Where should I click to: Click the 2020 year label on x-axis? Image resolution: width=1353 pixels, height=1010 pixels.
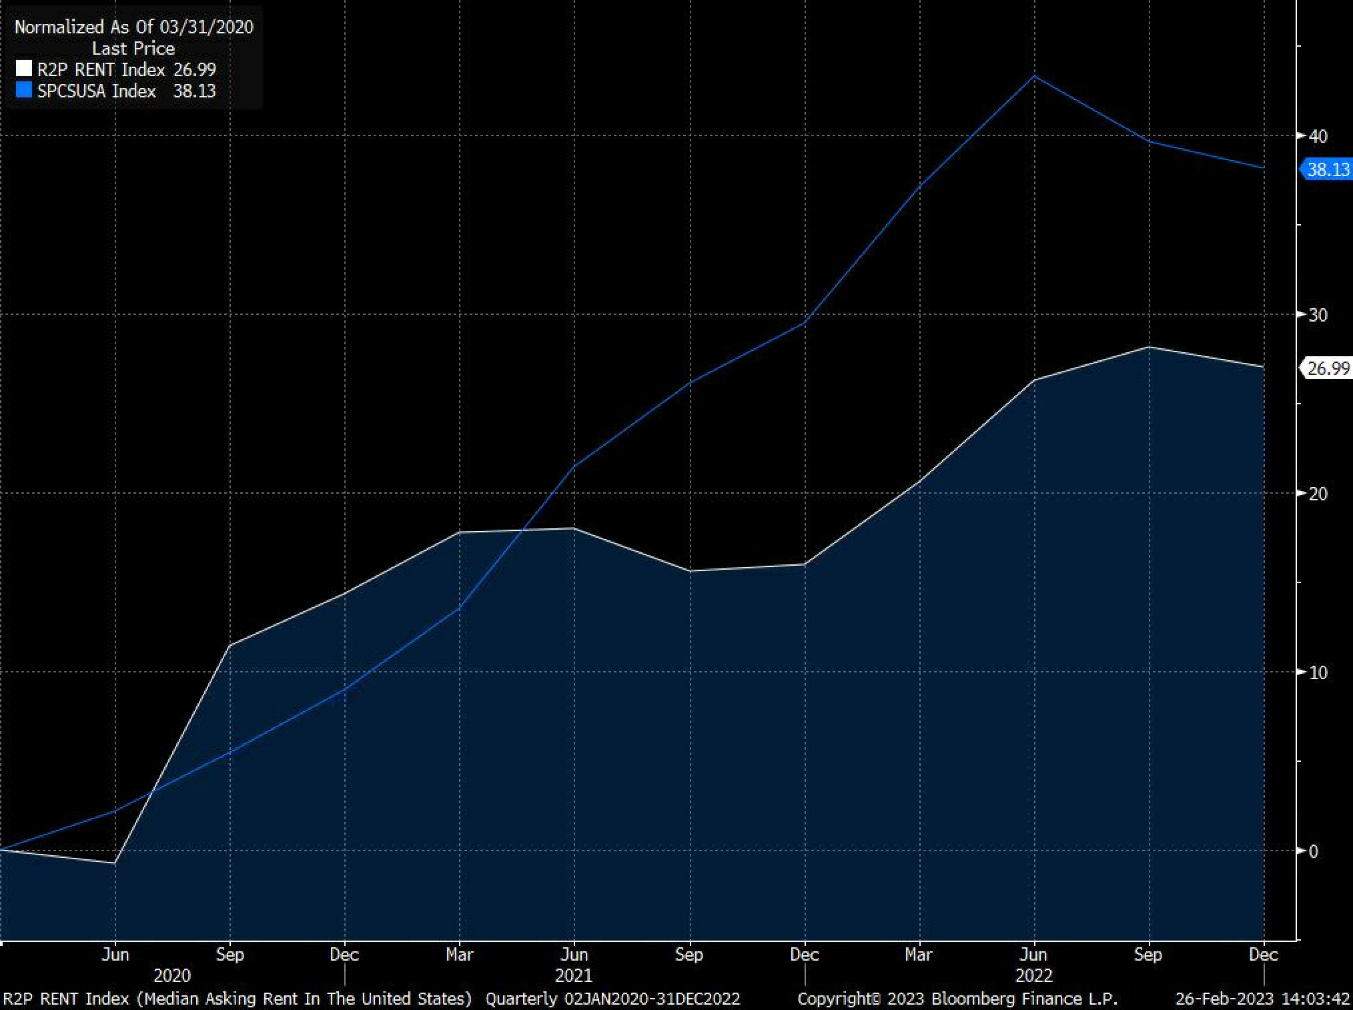[172, 975]
